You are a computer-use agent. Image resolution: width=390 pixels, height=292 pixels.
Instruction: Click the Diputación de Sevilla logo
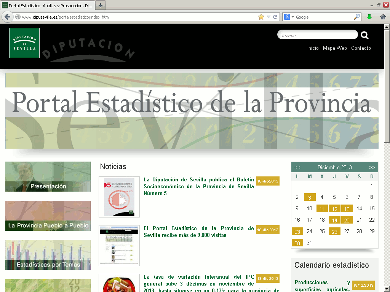tap(24, 43)
